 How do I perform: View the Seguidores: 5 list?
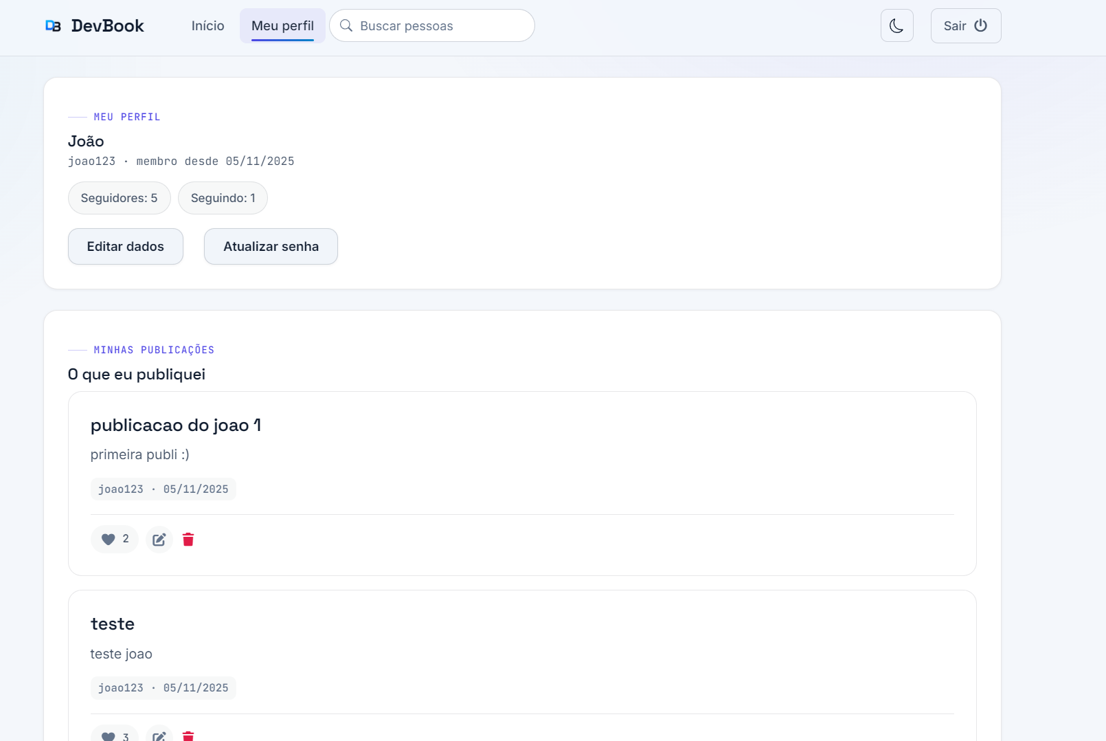click(x=120, y=198)
